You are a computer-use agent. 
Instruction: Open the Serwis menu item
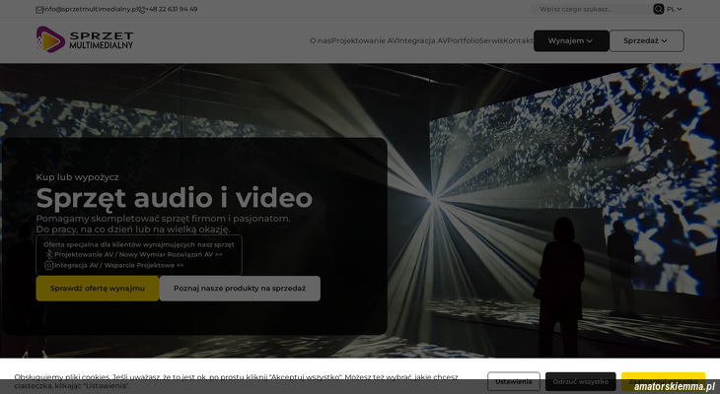coord(490,41)
